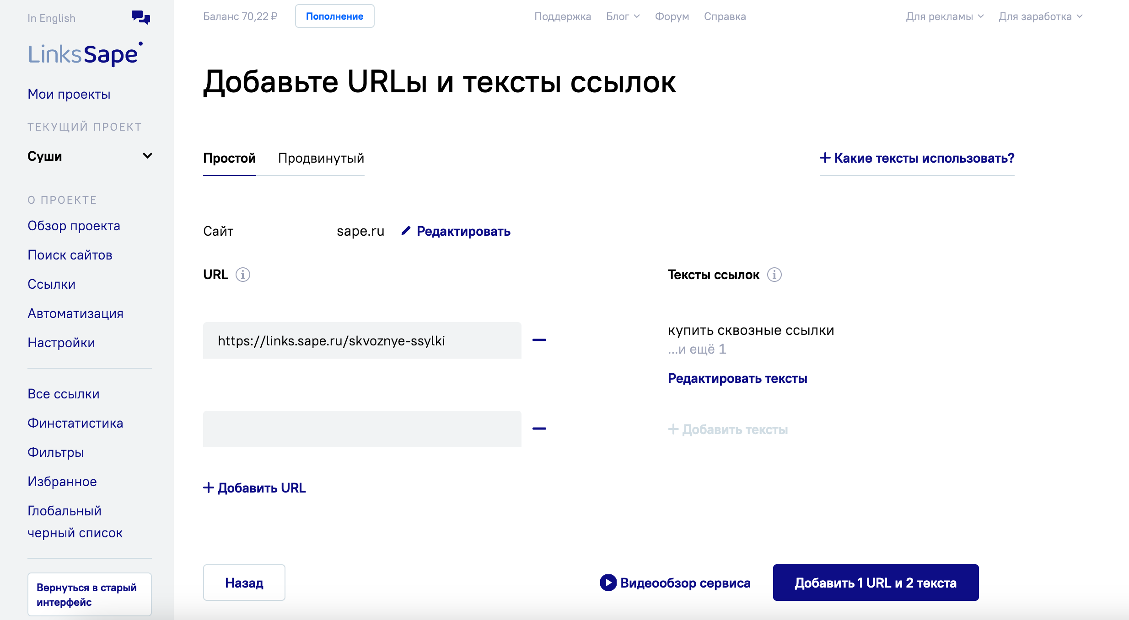Open Форум in the top menu

coord(672,16)
